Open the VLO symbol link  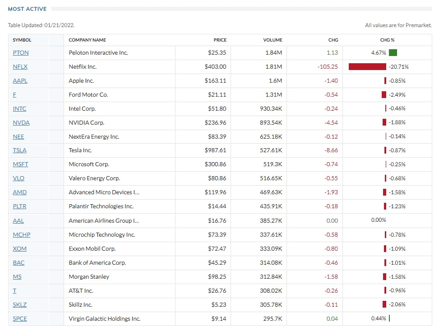tap(18, 178)
